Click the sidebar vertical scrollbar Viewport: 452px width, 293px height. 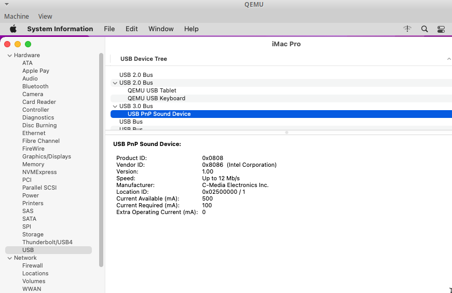point(101,156)
